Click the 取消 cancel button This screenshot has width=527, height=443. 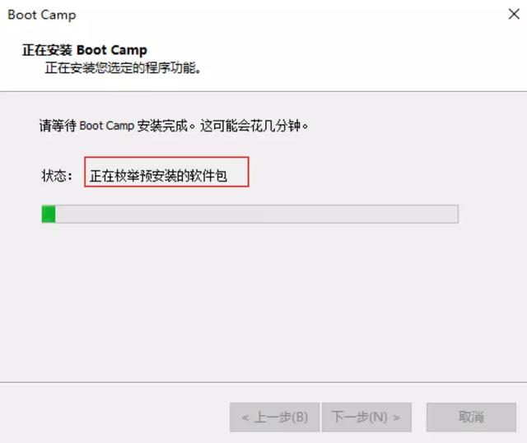471,418
